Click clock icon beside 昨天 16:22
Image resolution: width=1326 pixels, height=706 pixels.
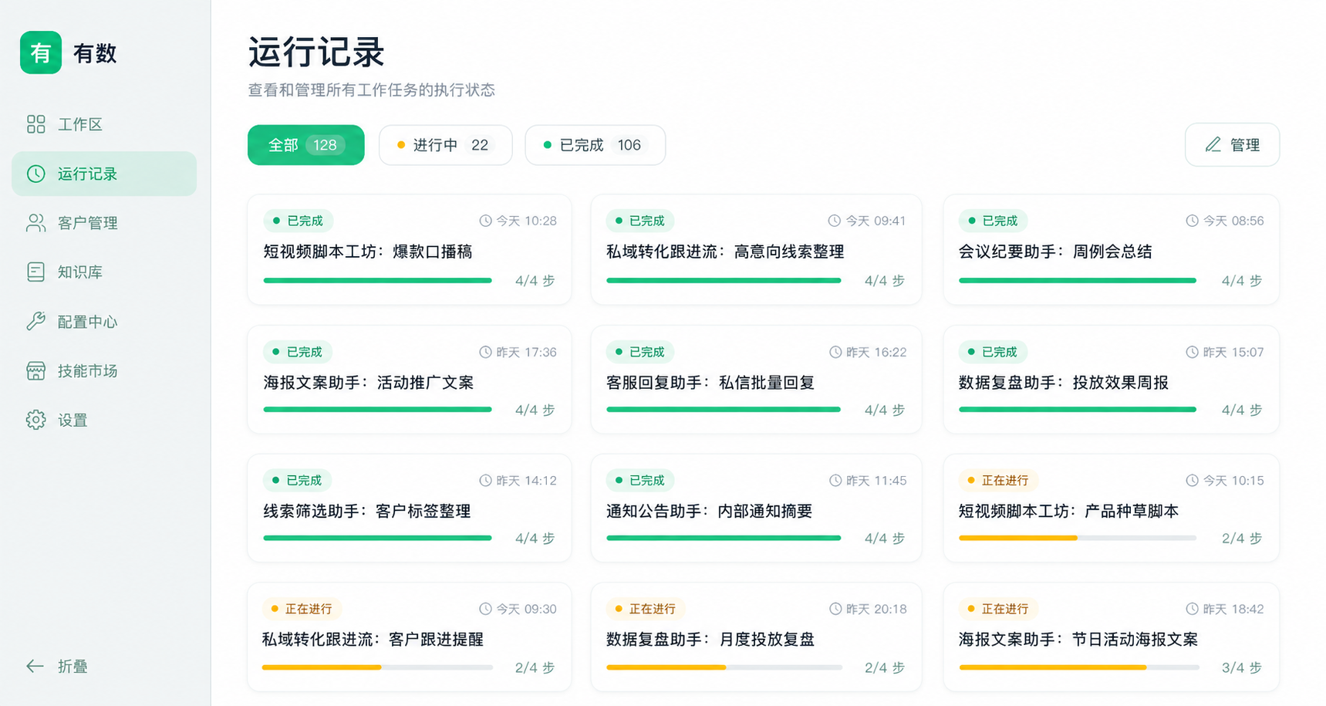[835, 352]
